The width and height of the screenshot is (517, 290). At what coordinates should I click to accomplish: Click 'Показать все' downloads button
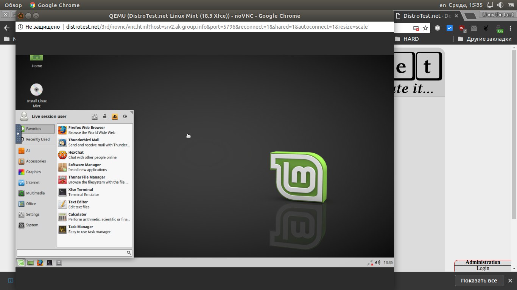[479, 281]
